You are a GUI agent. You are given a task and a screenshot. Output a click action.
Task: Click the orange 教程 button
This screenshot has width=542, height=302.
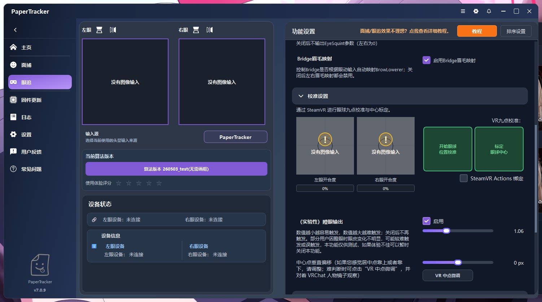coord(477,31)
